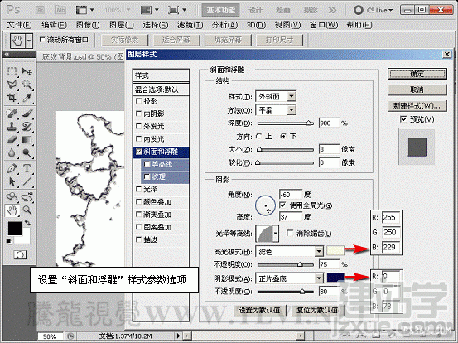The height and width of the screenshot is (343, 458).
Task: Select the Zoom magnifier tool
Action: (27, 210)
